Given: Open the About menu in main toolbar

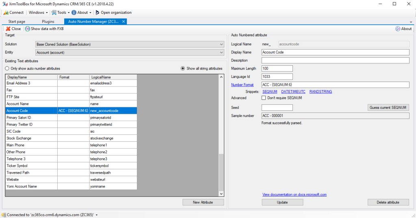Looking at the screenshot, I should coord(81,13).
